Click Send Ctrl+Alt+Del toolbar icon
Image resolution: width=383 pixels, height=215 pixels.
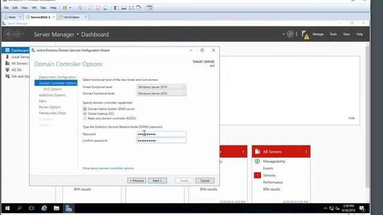80,8
